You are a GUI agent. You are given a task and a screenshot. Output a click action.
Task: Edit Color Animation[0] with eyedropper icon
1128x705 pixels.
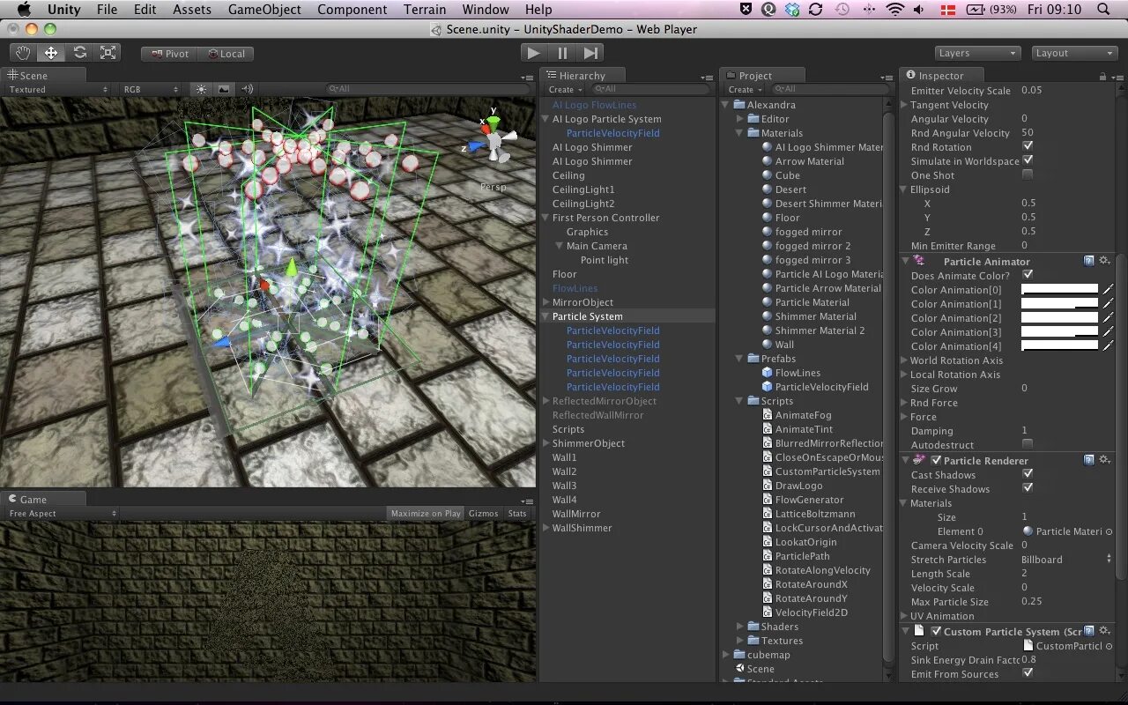click(1109, 289)
